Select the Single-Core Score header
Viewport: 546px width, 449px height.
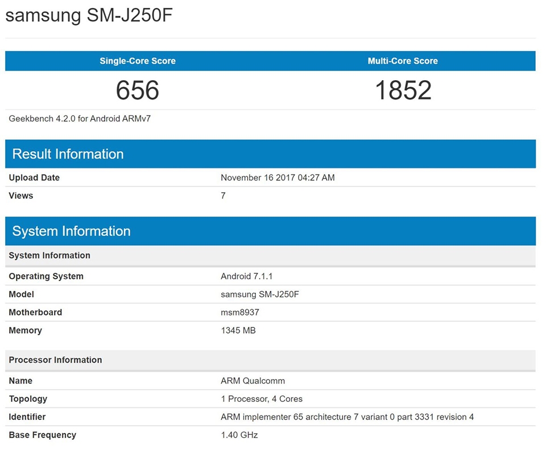137,61
